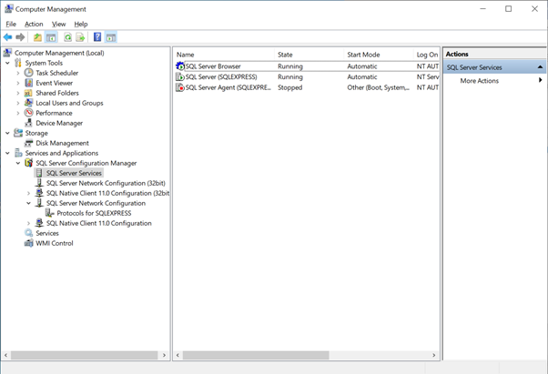Expand the Task Scheduler node

[18, 73]
